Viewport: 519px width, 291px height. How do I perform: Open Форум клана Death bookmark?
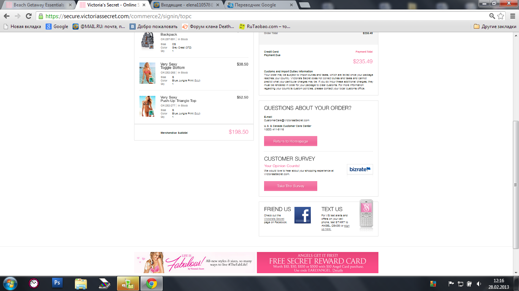[208, 27]
